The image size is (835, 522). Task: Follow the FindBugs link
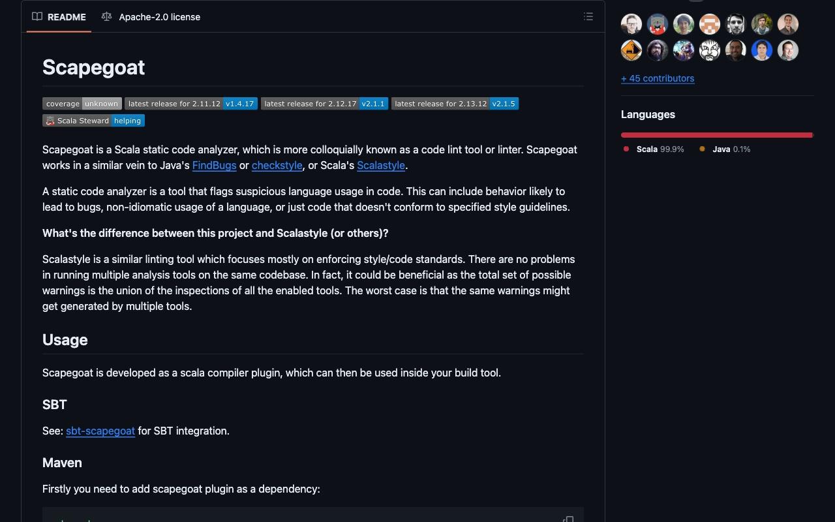pos(214,166)
